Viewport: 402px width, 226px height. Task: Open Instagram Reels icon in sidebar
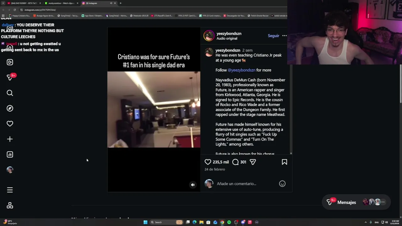click(10, 62)
